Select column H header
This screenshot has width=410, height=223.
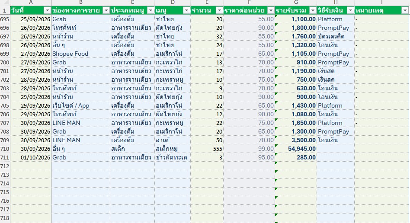point(336,3)
